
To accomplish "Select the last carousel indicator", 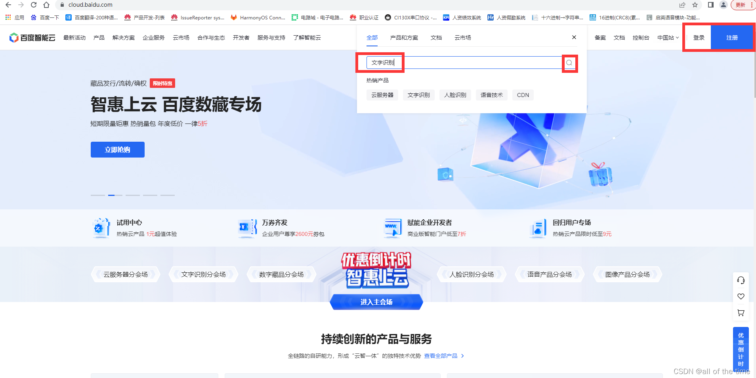I will tap(168, 195).
